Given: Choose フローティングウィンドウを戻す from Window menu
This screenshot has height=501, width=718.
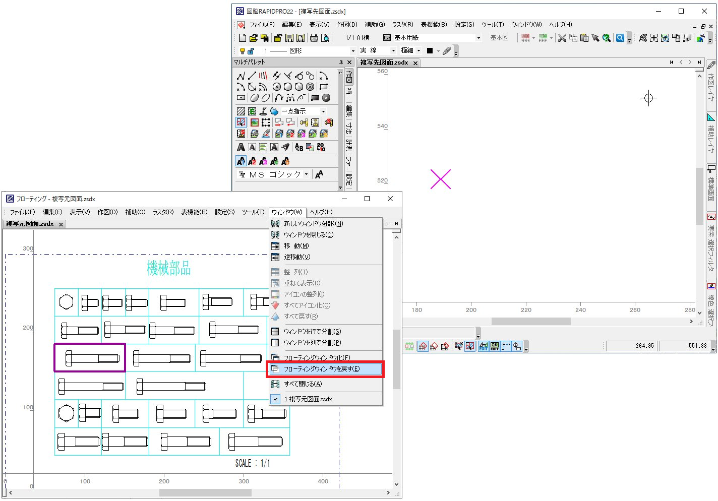Looking at the screenshot, I should (322, 369).
